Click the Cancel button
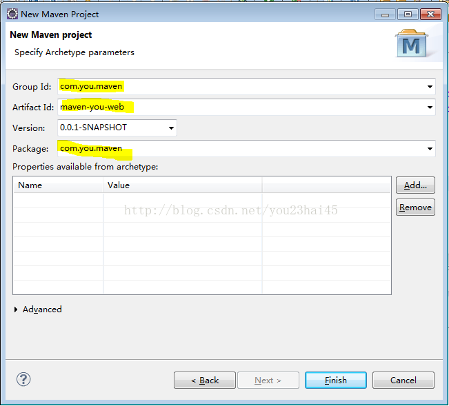The width and height of the screenshot is (449, 406). point(403,380)
